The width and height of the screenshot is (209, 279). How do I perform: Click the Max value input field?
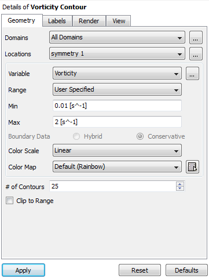tap(117, 122)
